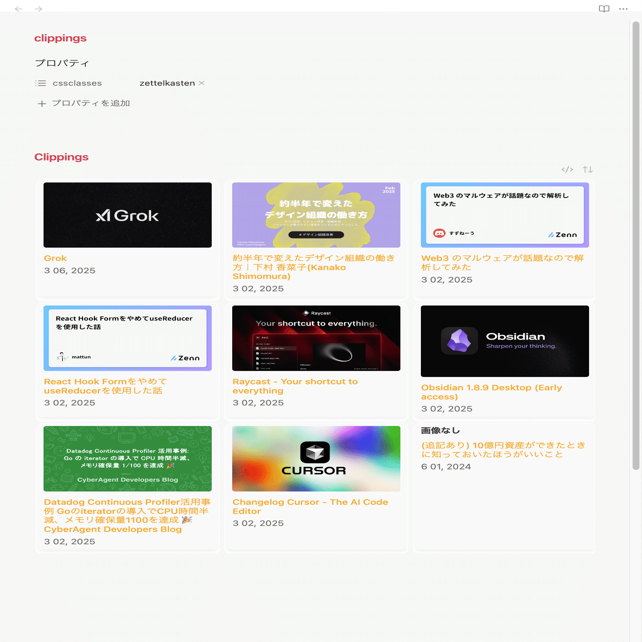The image size is (642, 642).
Task: Open the Grok clipping link
Action: coord(55,258)
